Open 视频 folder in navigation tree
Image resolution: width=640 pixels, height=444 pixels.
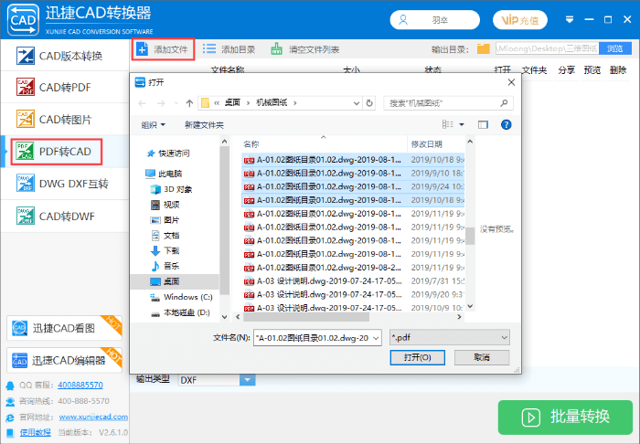point(165,205)
